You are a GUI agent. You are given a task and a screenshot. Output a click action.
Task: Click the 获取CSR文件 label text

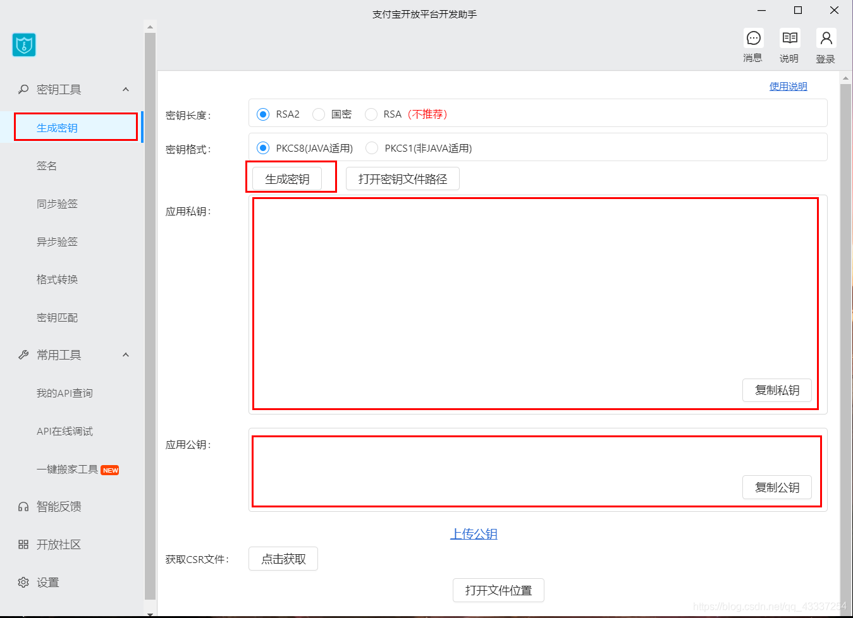tap(197, 559)
